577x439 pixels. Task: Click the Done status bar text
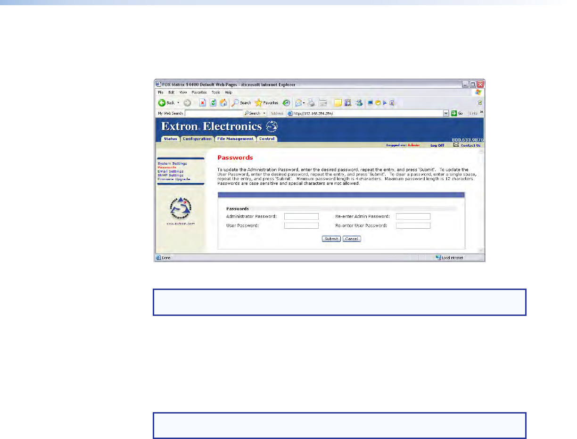click(x=166, y=258)
